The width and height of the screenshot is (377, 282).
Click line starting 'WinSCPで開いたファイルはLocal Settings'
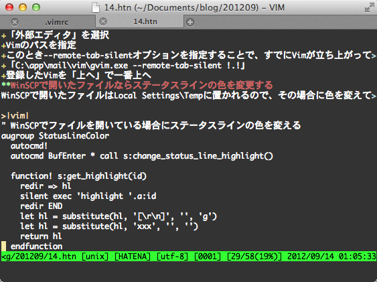(x=189, y=95)
